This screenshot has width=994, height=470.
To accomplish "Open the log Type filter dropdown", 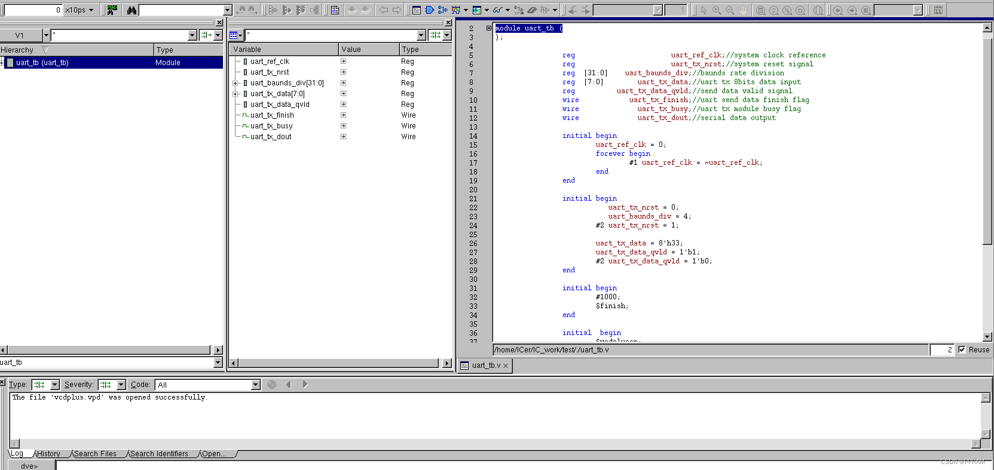I will tap(54, 385).
